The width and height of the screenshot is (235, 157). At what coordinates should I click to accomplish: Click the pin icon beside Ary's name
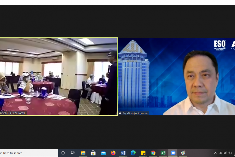click(120, 113)
